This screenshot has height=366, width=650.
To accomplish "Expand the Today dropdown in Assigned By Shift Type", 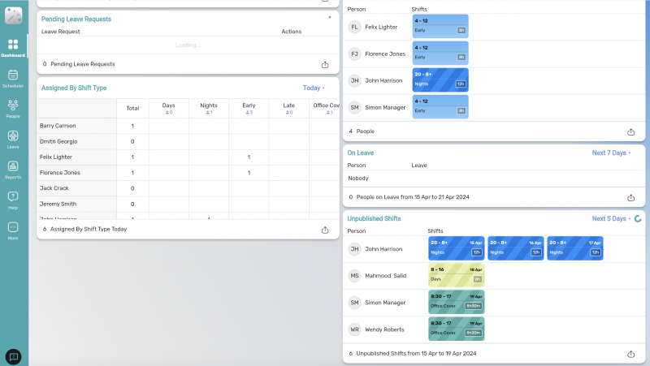I will (313, 88).
